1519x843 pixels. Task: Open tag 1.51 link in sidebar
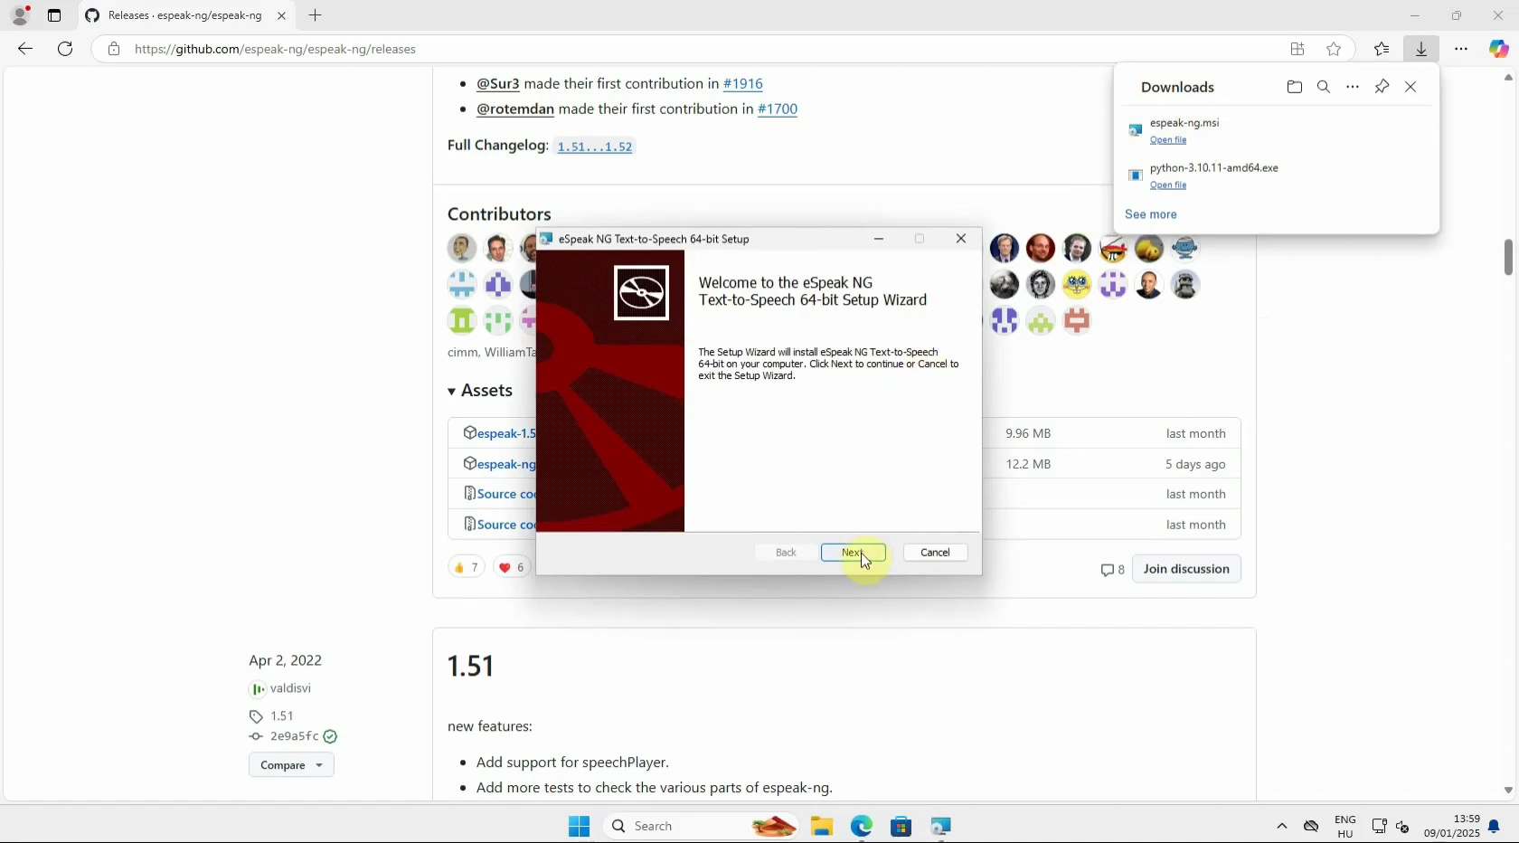[x=282, y=715]
